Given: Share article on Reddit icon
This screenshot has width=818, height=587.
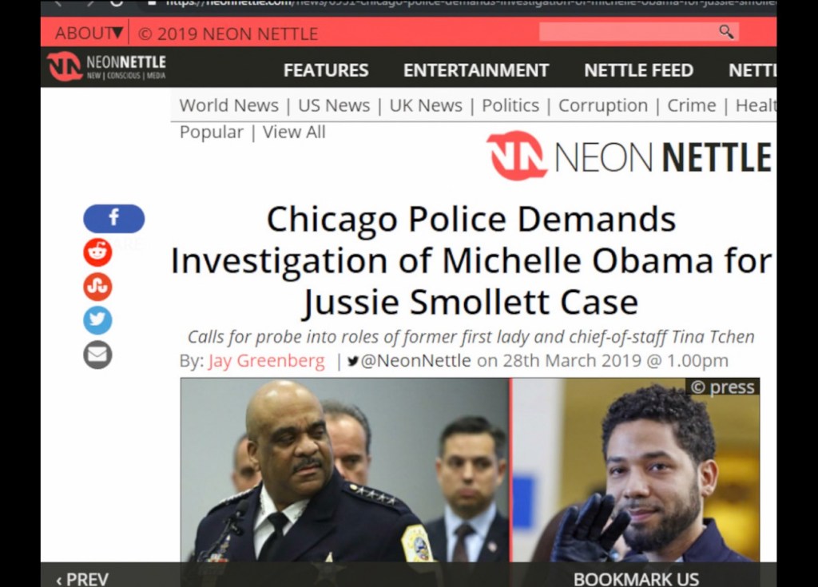Looking at the screenshot, I should (97, 252).
